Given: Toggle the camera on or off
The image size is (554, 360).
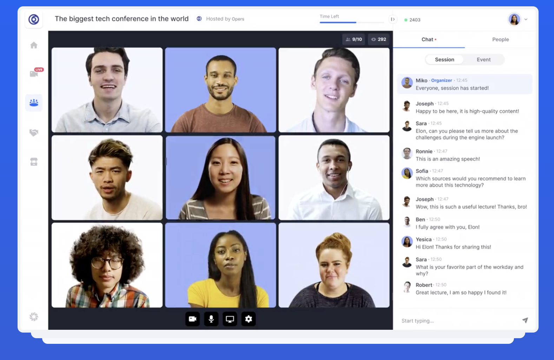Looking at the screenshot, I should click(192, 319).
